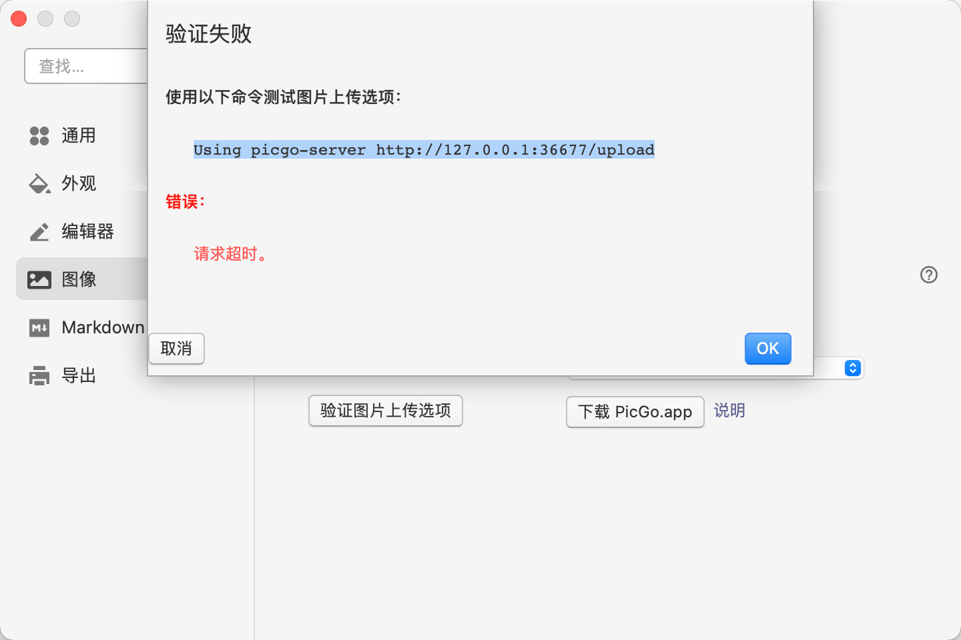Click the Markdown M↓ icon
961x640 pixels.
[x=39, y=327]
